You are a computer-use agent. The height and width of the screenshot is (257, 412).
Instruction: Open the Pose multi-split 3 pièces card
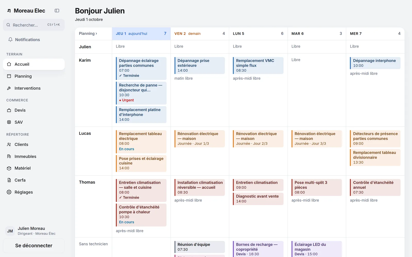tap(317, 187)
